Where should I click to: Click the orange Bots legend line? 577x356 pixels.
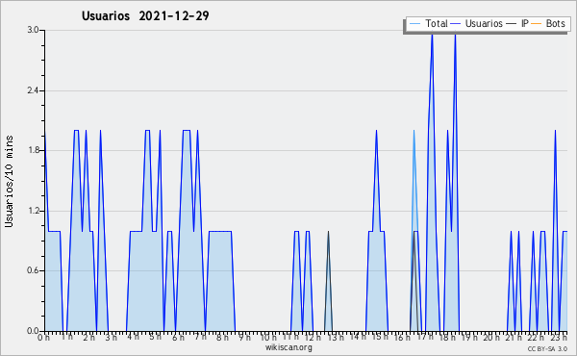point(537,24)
